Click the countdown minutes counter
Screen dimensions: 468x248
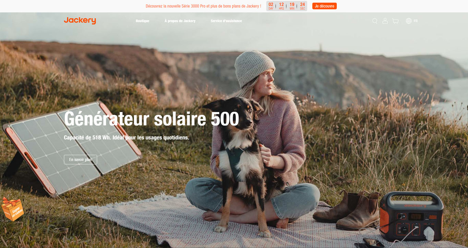point(292,6)
